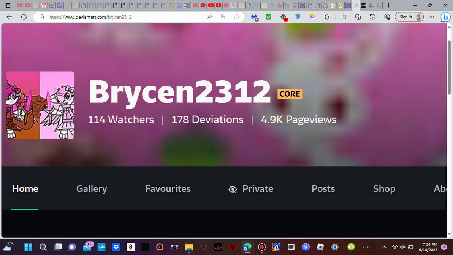Open a new browser tab
Viewport: 453px width, 255px height.
[x=388, y=5]
